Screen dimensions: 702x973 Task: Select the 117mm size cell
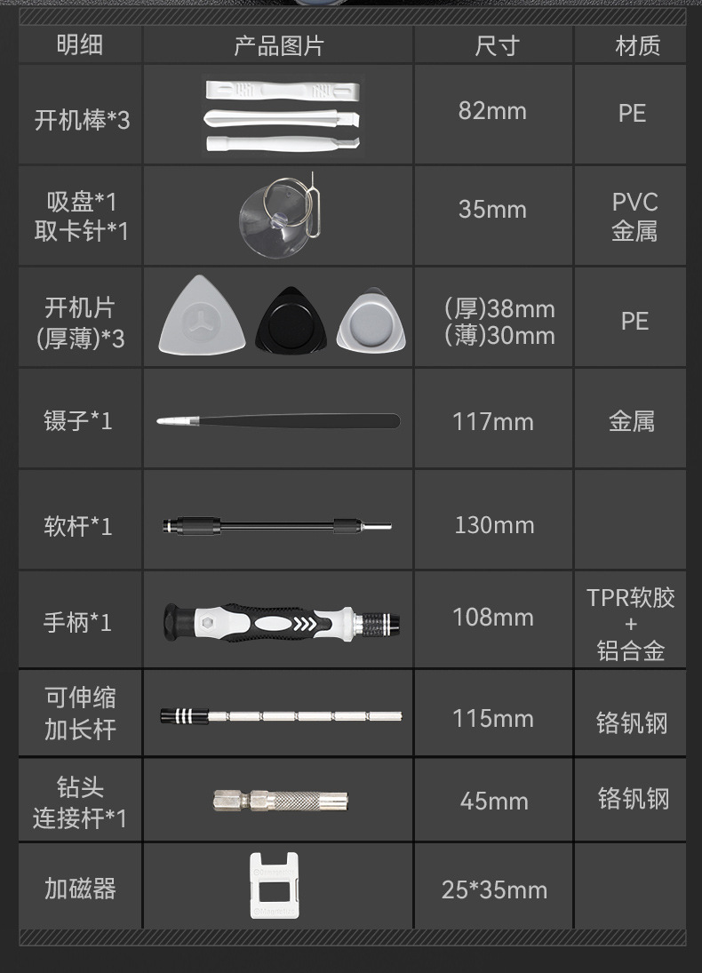[493, 419]
